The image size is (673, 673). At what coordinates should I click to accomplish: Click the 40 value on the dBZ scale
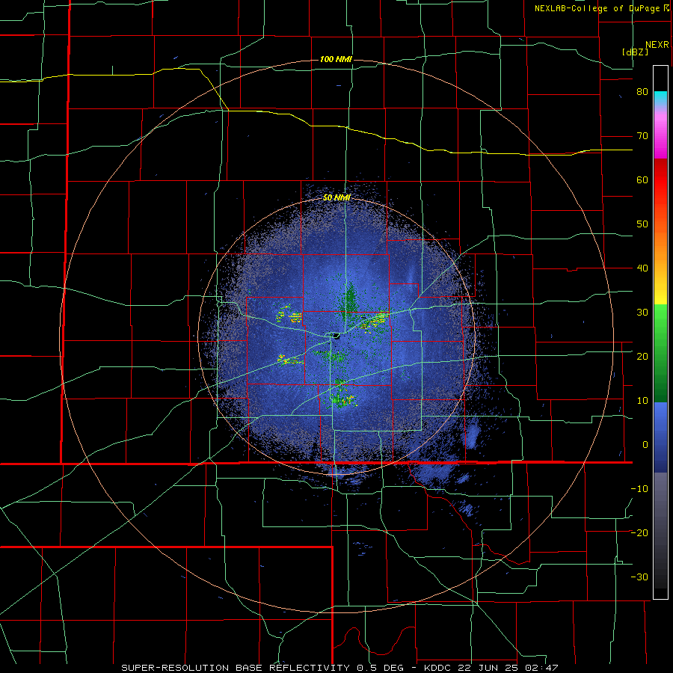pos(642,268)
